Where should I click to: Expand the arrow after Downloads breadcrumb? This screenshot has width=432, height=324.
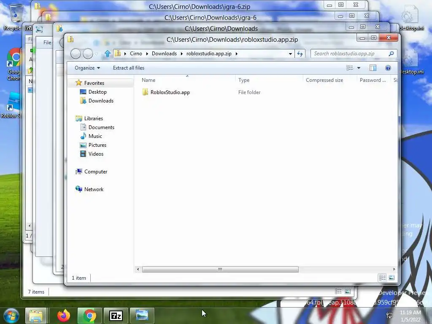point(181,54)
